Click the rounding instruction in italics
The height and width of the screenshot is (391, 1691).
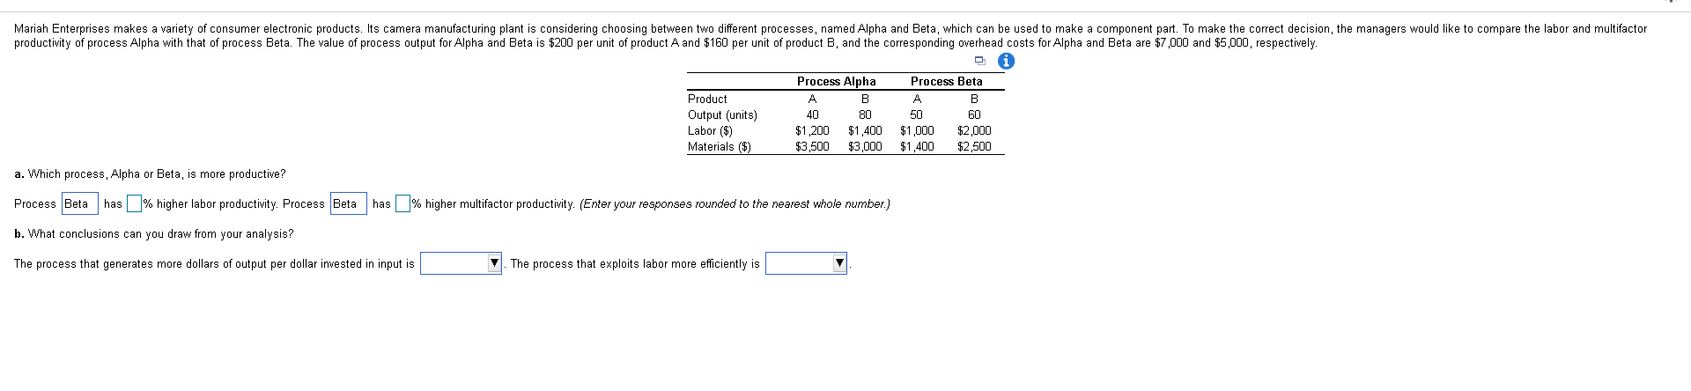pos(735,203)
